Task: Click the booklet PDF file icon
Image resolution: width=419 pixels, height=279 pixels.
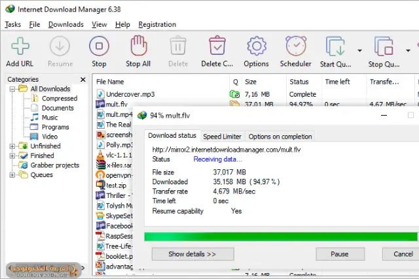Action: [x=100, y=256]
